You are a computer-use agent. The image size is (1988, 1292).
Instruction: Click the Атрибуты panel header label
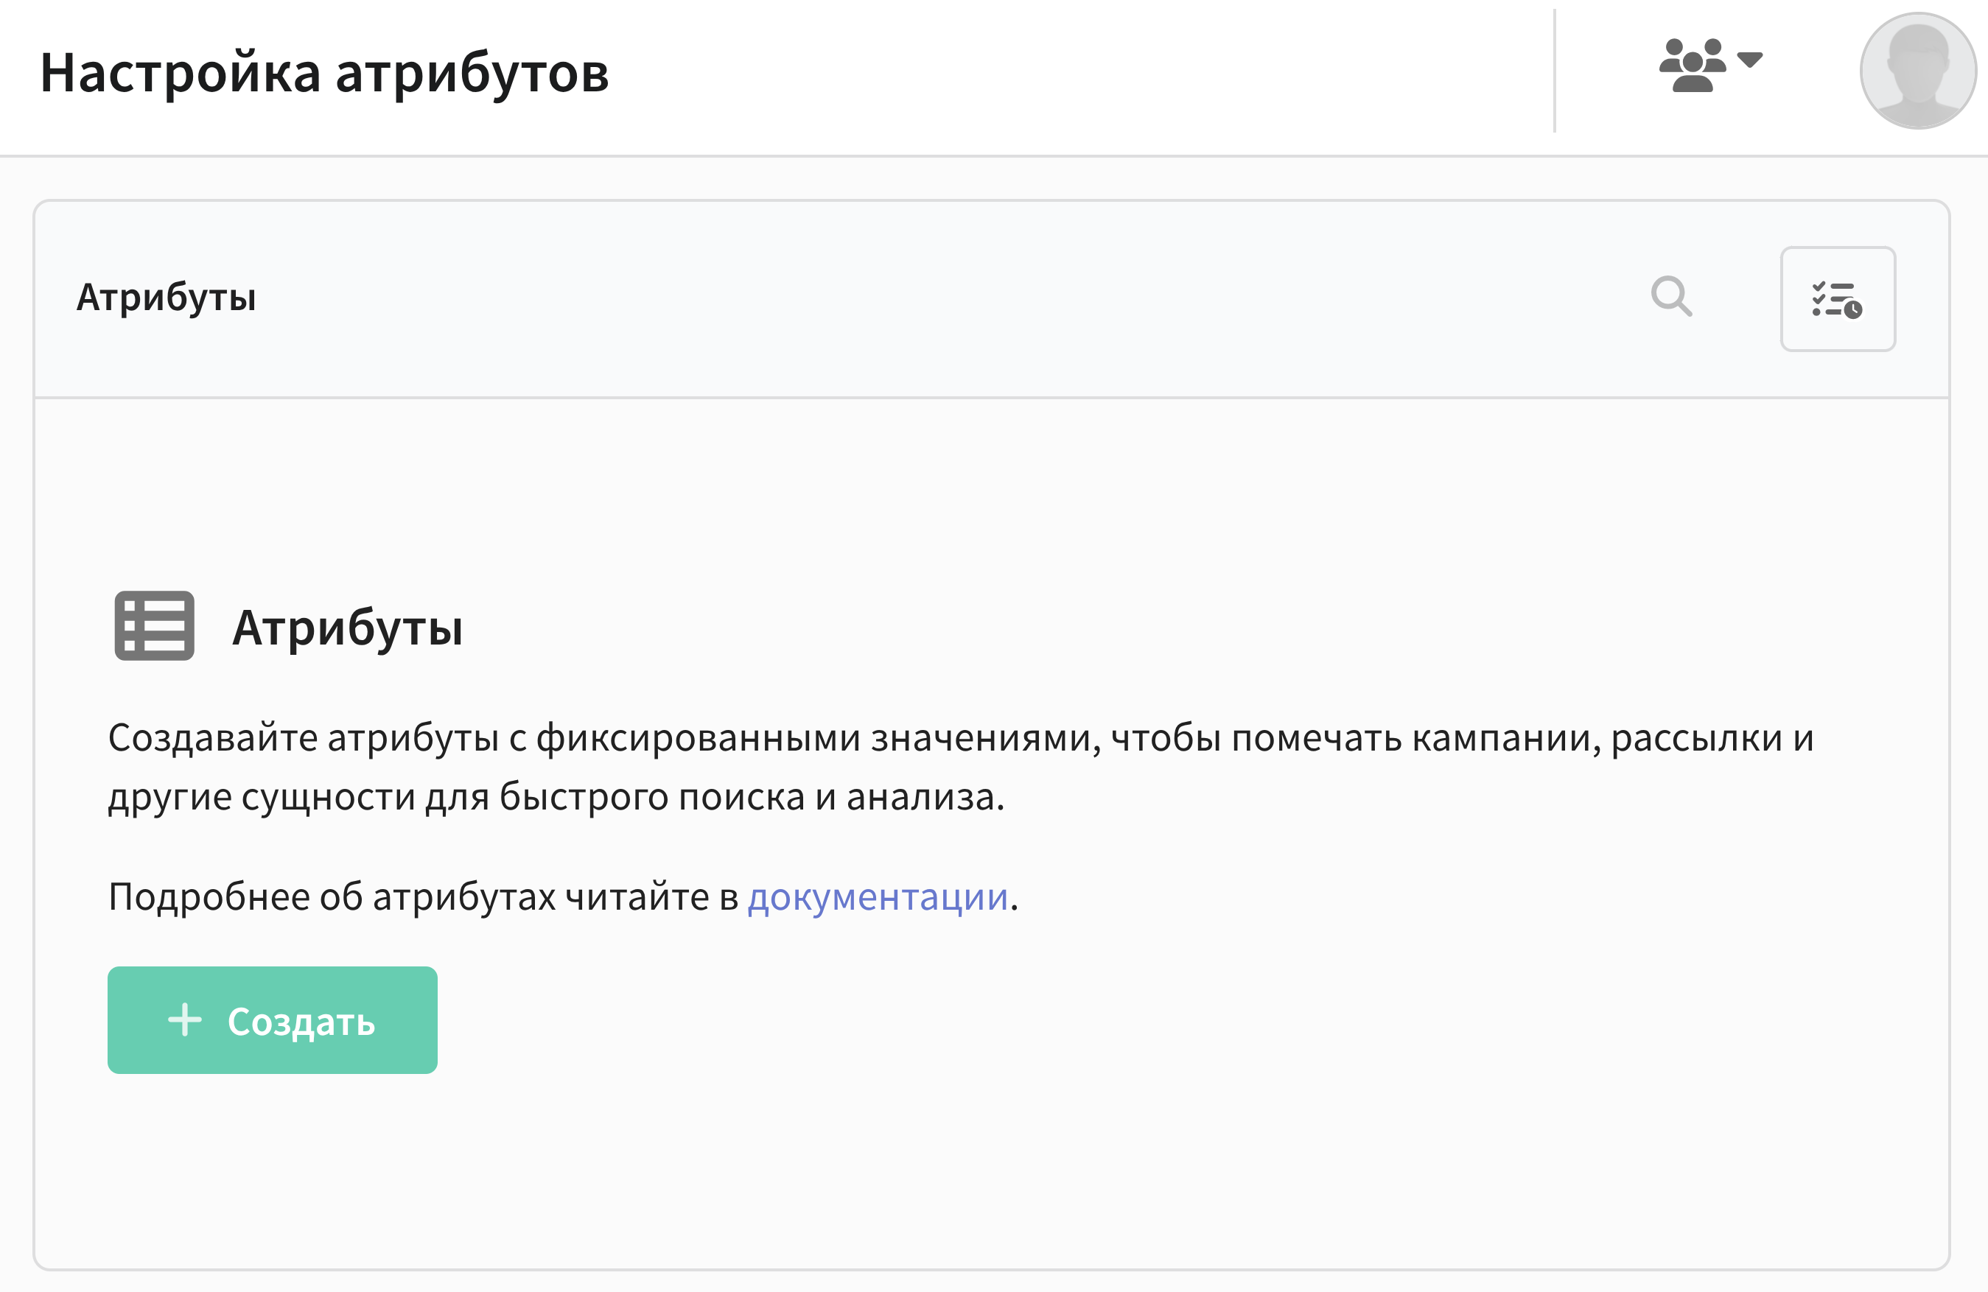click(167, 298)
